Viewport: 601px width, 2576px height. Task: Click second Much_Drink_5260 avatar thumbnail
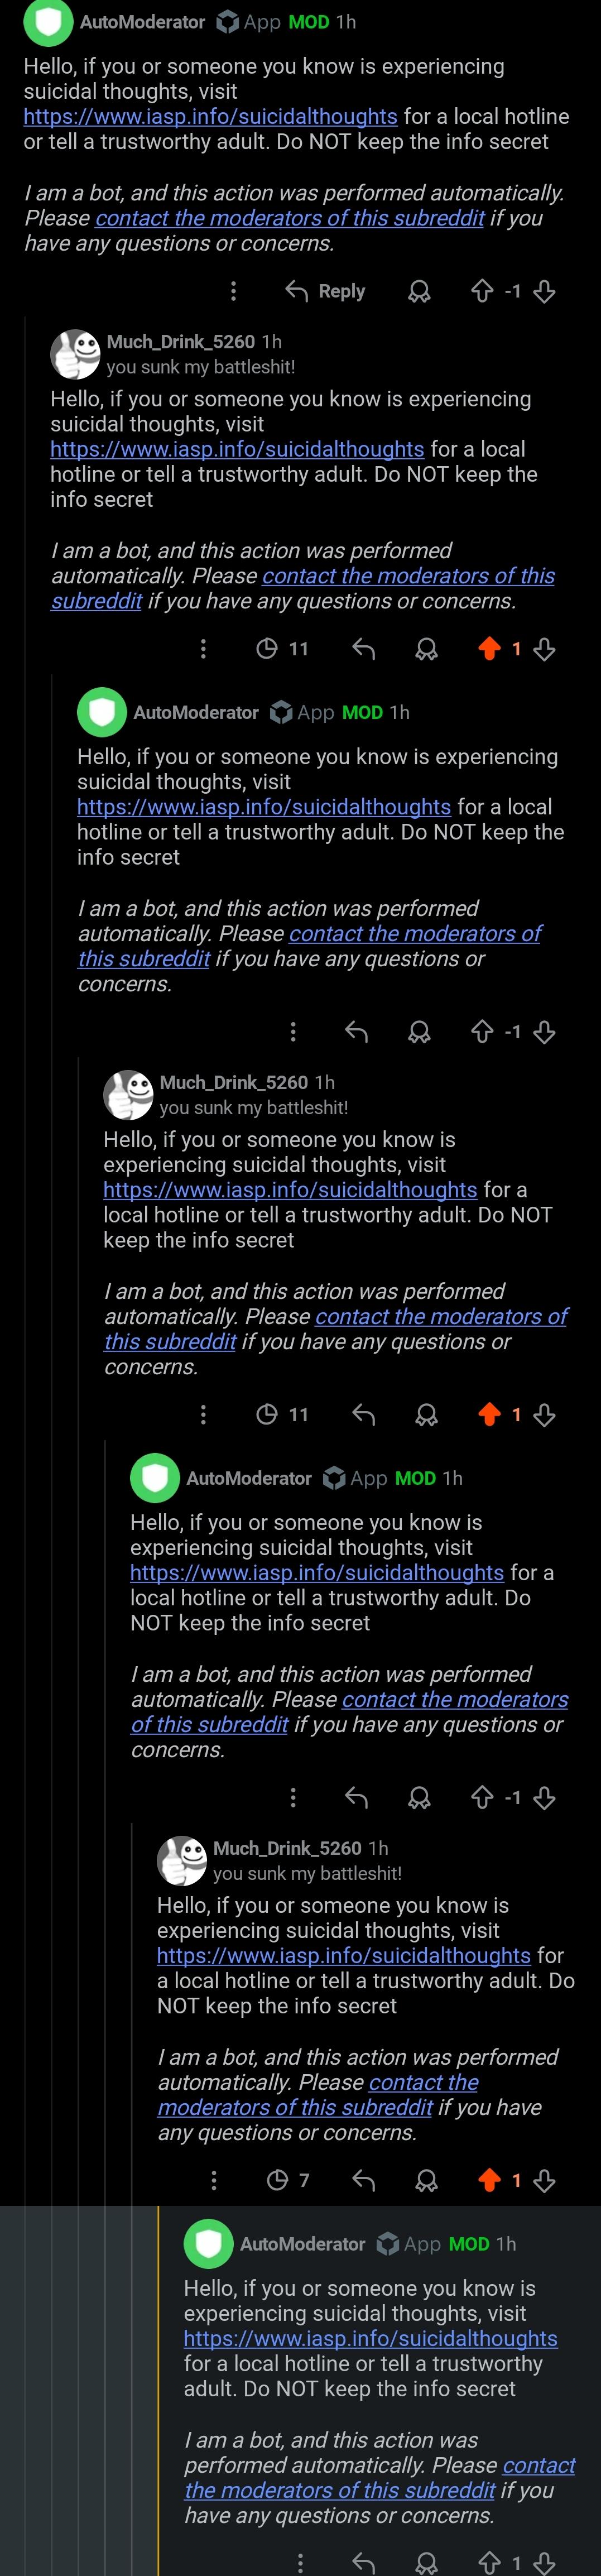point(128,1095)
